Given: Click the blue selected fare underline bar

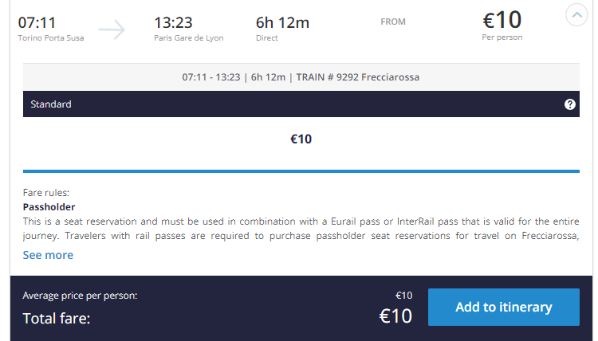Looking at the screenshot, I should click(301, 171).
